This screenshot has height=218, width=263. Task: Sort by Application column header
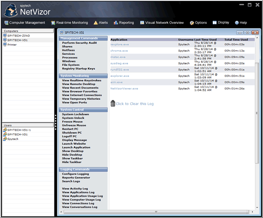point(119,40)
